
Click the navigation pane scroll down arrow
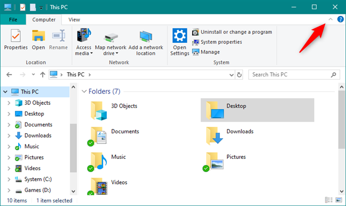click(x=74, y=192)
